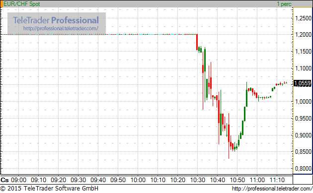The height and width of the screenshot is (193, 313).
Task: Click the orange marker beside chart title
Action: point(2,4)
